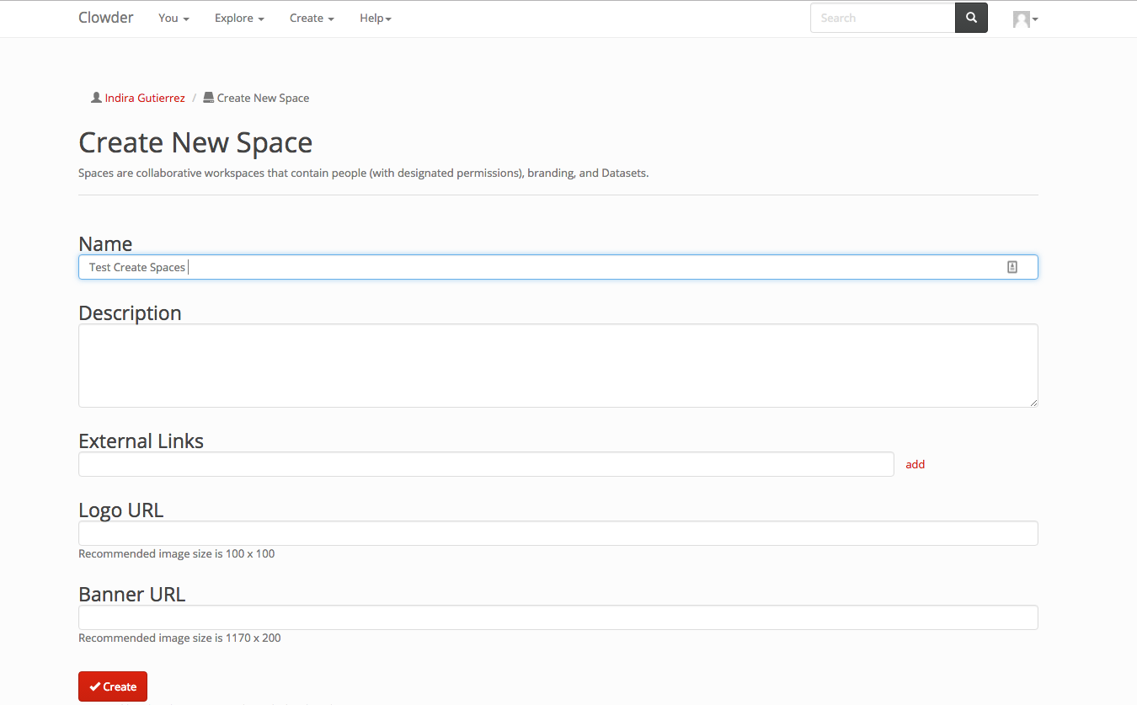Click inside the Description text area
1137x705 pixels.
point(558,366)
